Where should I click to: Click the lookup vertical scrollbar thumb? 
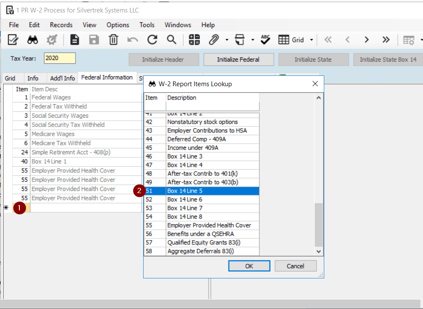(x=319, y=225)
